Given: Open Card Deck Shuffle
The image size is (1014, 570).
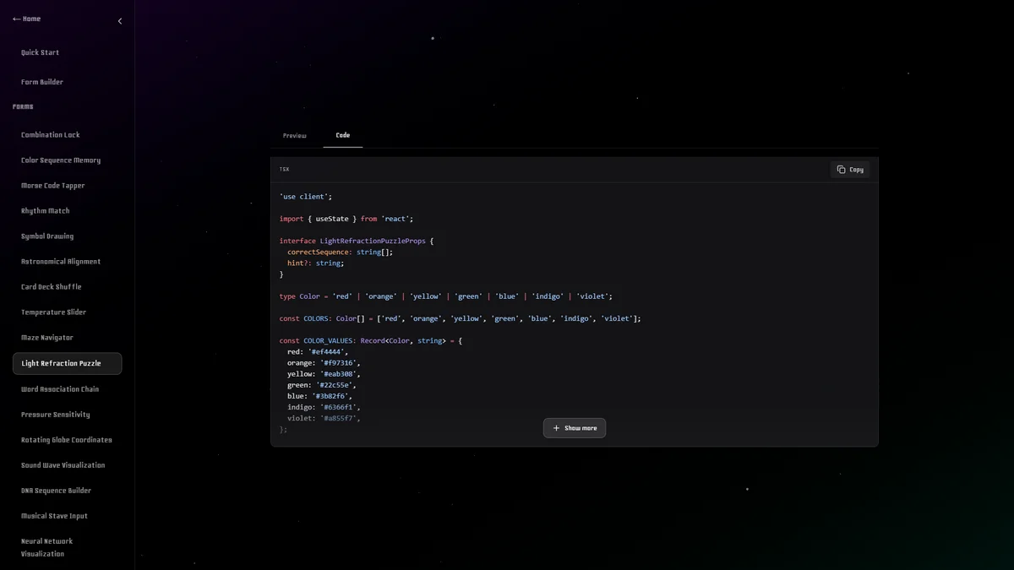Looking at the screenshot, I should tap(51, 286).
